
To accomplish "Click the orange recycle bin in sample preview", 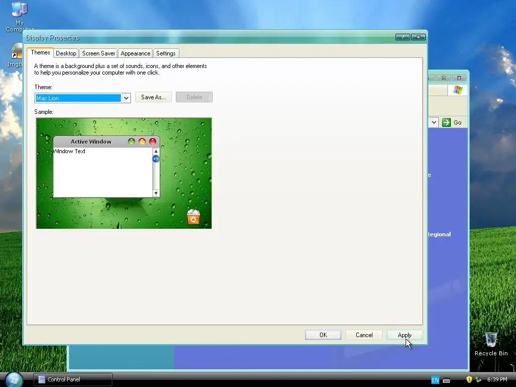I will (193, 217).
